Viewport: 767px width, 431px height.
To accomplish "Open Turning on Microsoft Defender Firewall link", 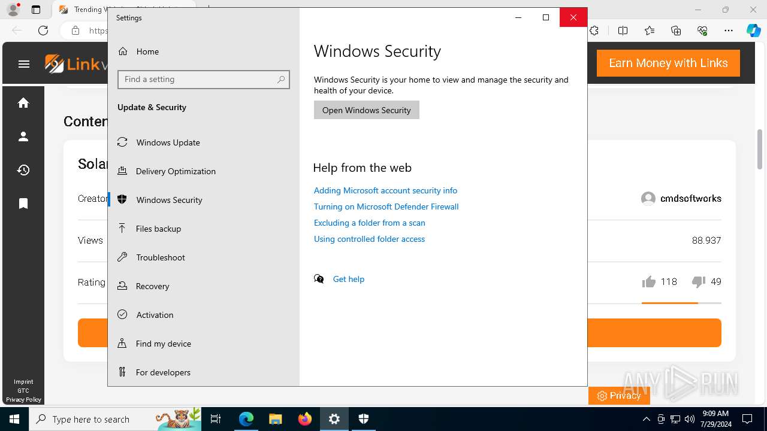I will (386, 207).
